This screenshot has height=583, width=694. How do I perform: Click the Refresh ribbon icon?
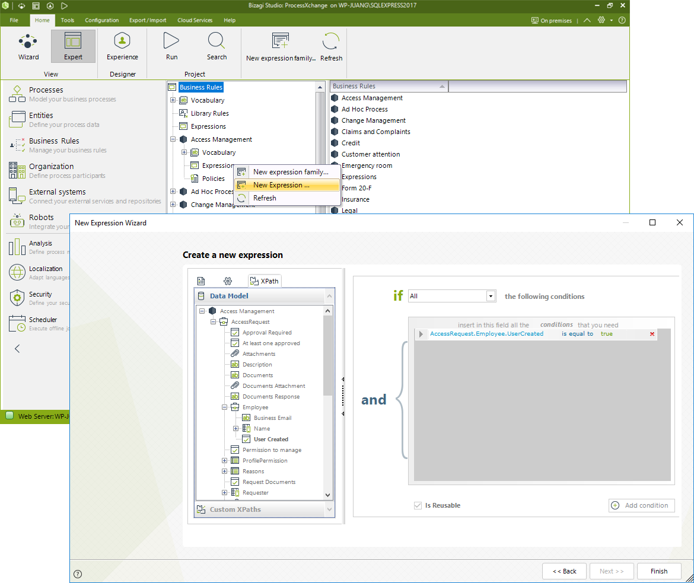click(331, 46)
